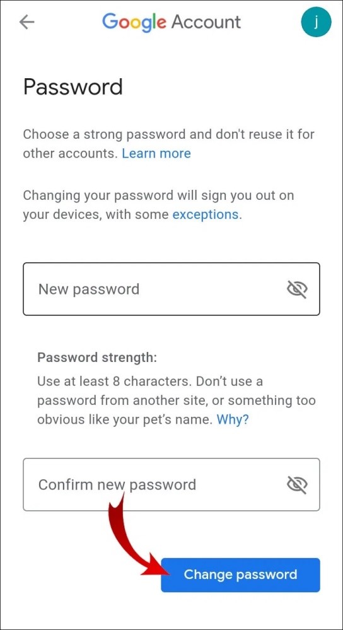Focus the Confirm new password field

click(171, 484)
